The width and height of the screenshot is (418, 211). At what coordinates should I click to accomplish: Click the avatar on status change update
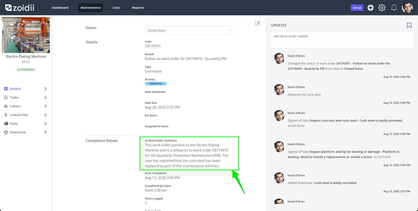tap(279, 58)
